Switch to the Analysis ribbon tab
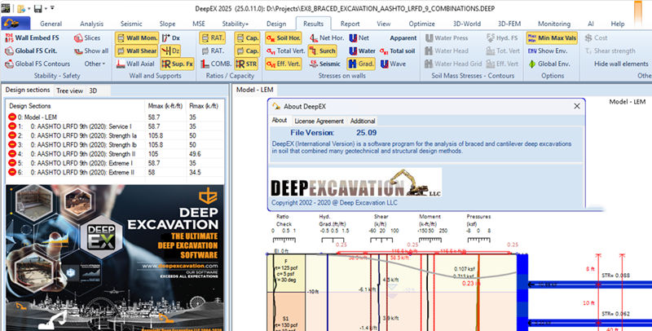Viewport: 652px width, 331px height. [91, 24]
